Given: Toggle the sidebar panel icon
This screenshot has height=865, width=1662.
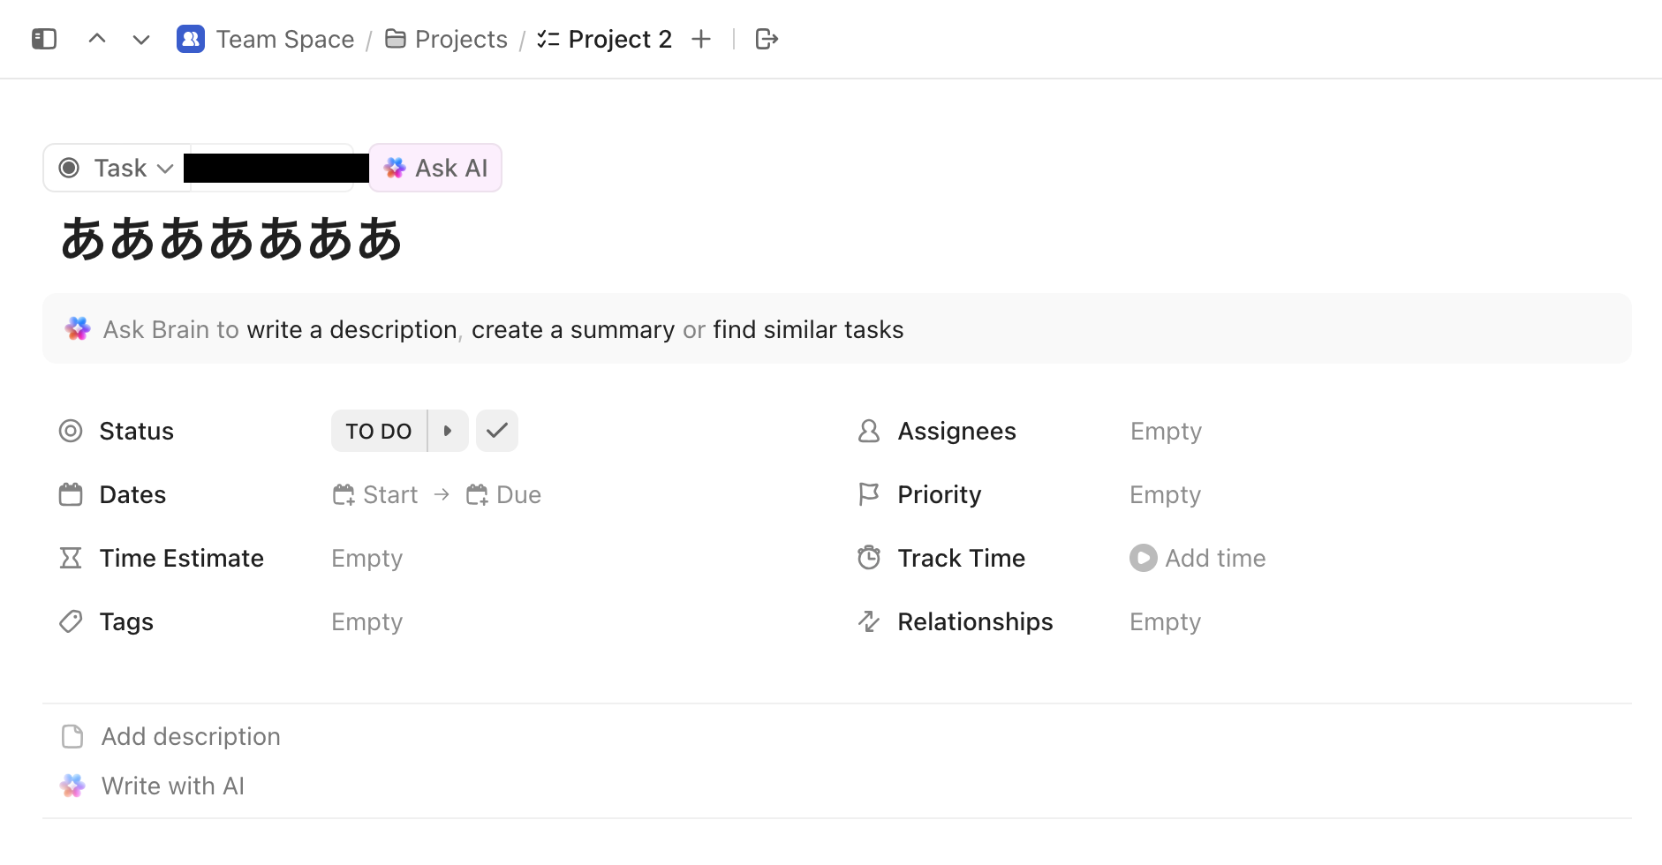Looking at the screenshot, I should (44, 39).
